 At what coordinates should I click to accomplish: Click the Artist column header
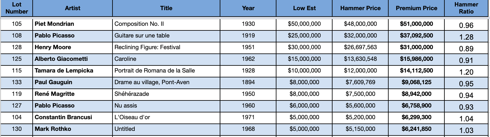(x=72, y=8)
